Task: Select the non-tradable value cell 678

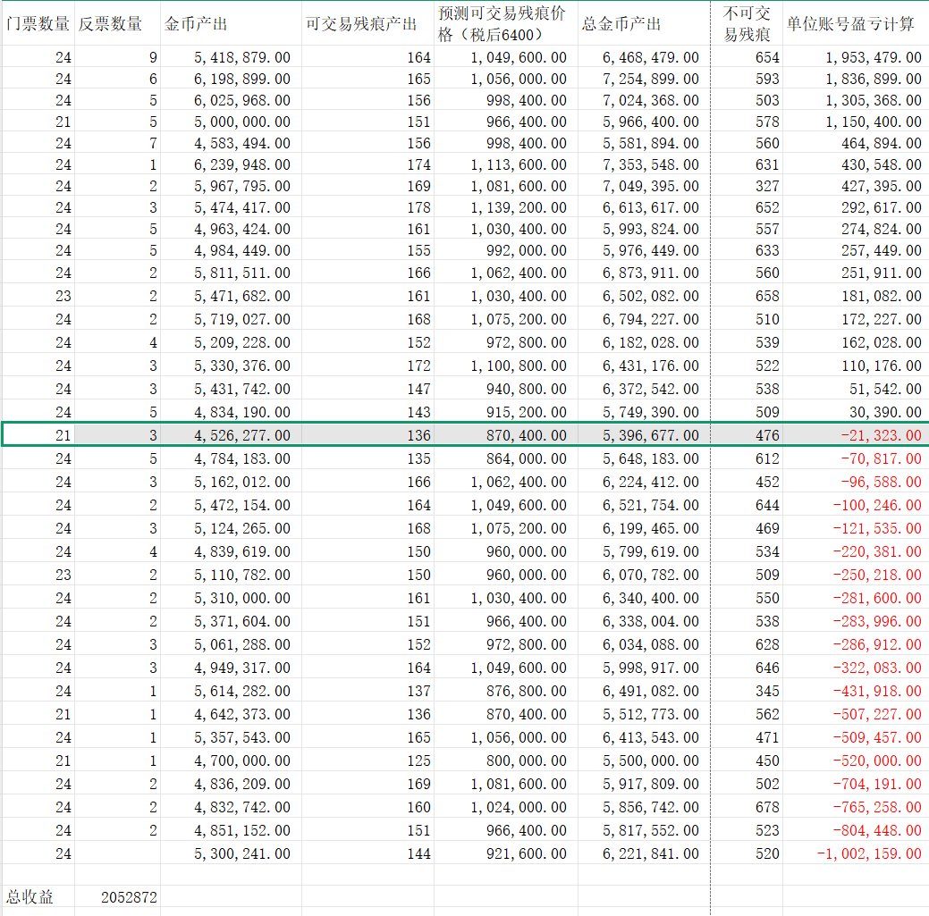Action: coord(747,807)
